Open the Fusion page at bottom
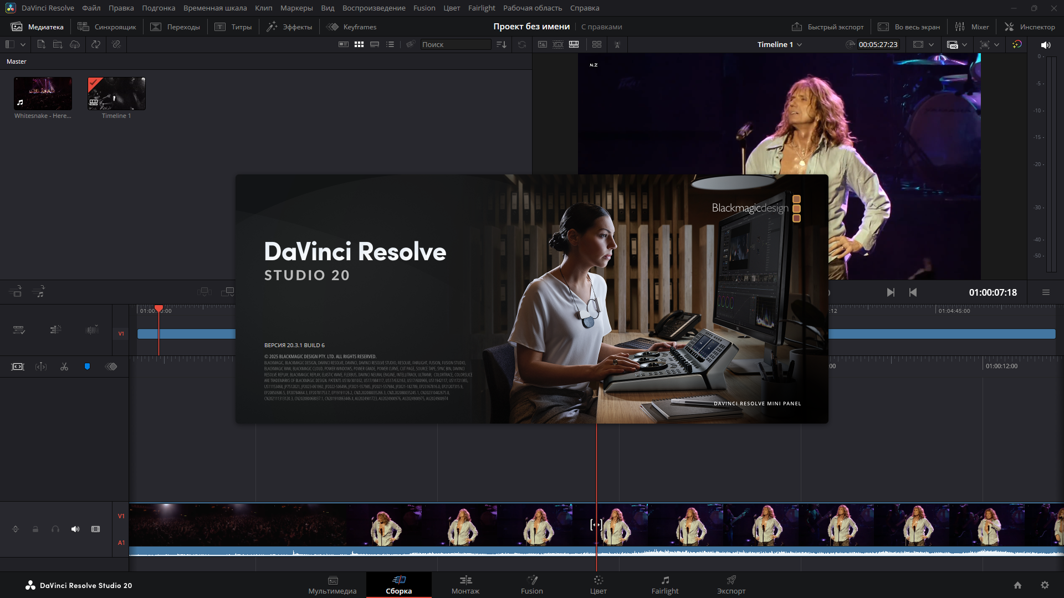Screen dimensions: 1064x598 pos(531,585)
